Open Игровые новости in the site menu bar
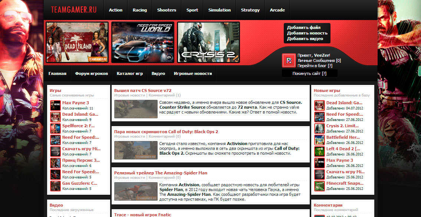 click(193, 73)
